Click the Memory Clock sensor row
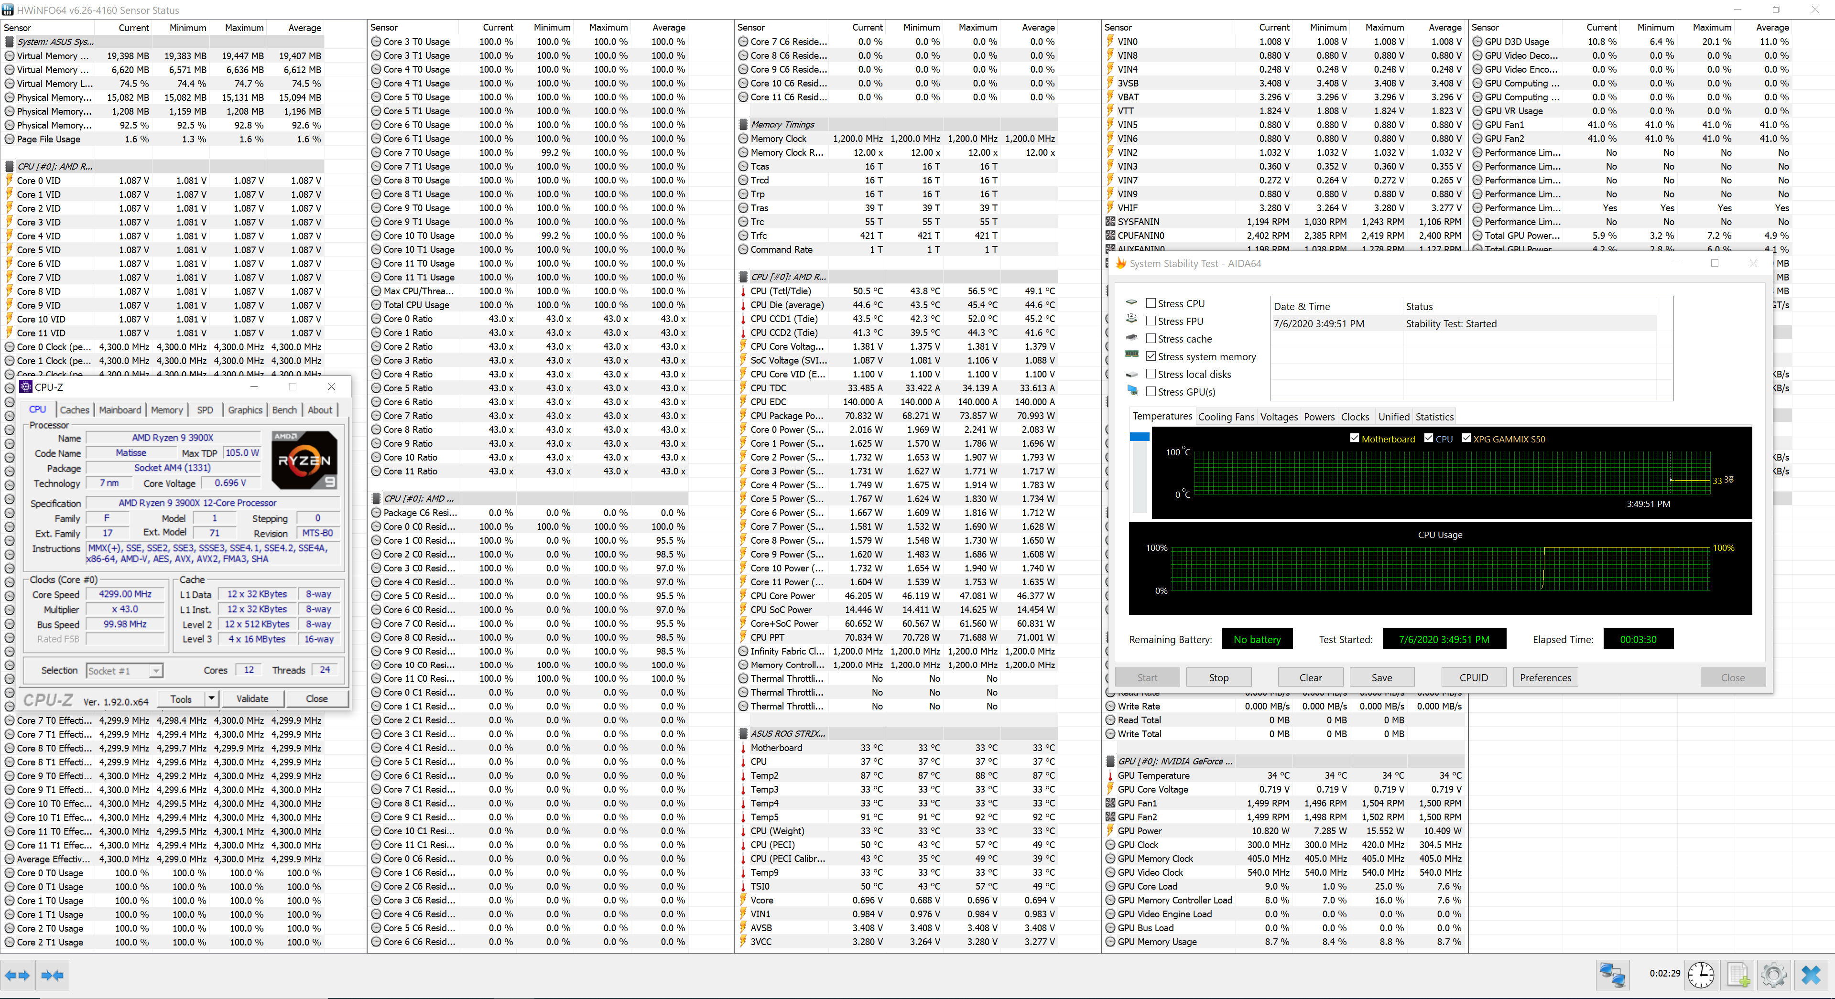 tap(897, 139)
